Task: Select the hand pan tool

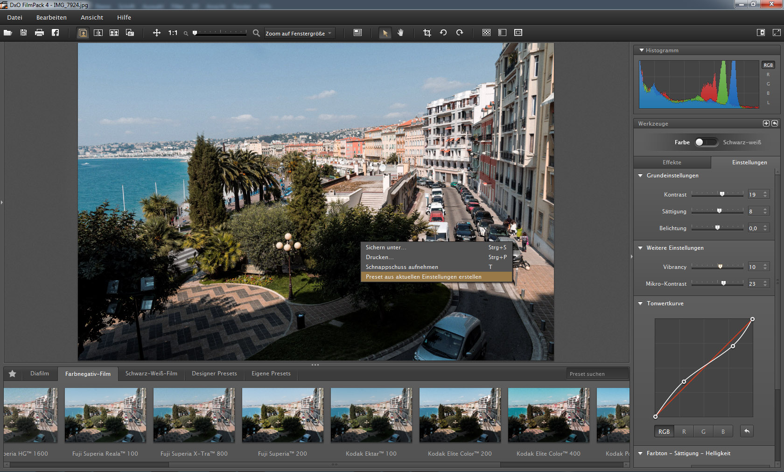Action: [400, 33]
